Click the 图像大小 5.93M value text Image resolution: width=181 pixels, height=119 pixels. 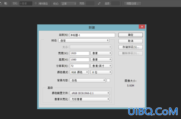click(x=130, y=86)
